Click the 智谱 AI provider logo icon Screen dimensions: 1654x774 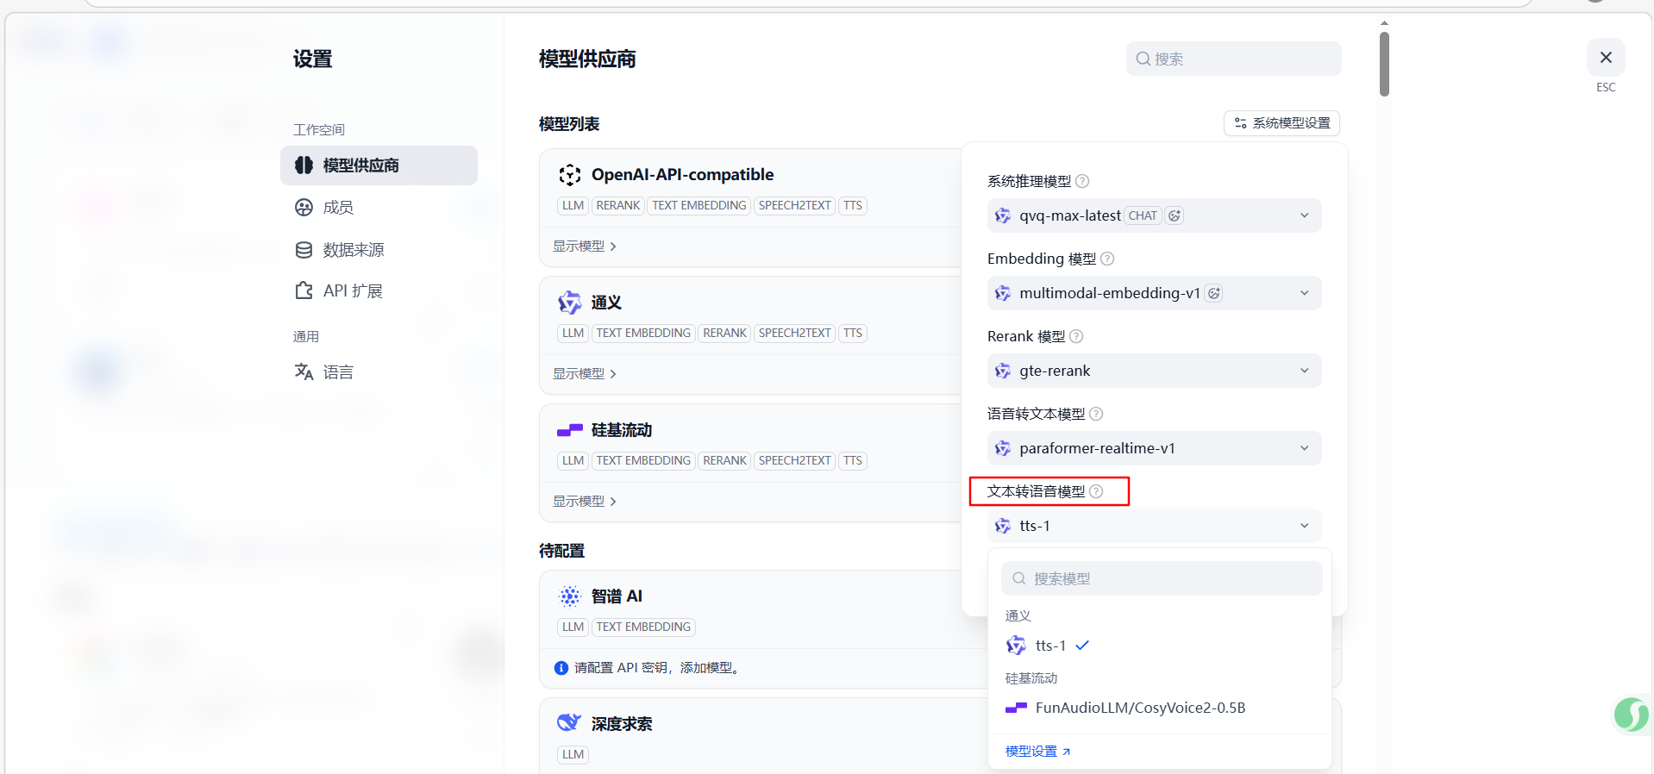pyautogui.click(x=569, y=596)
